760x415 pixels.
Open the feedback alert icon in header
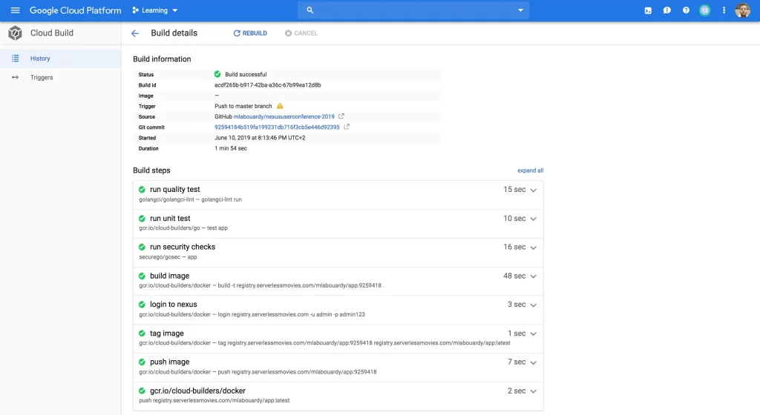[667, 10]
